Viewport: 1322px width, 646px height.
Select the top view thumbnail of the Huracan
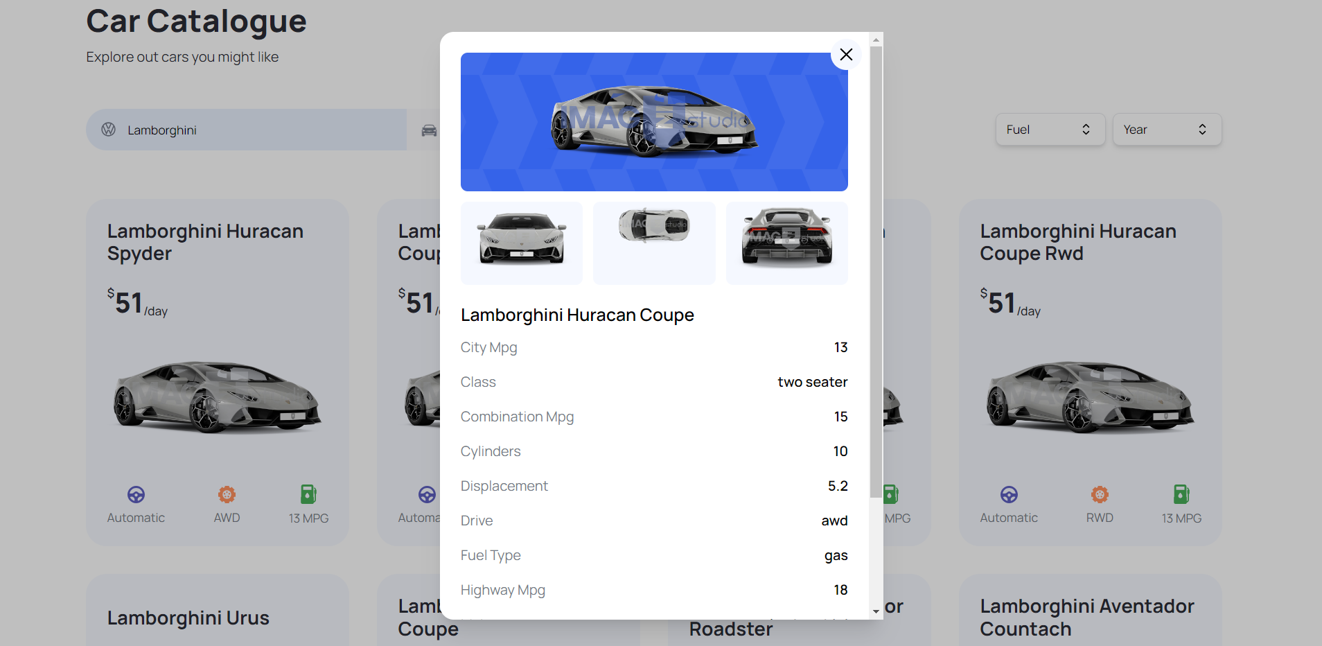tap(654, 243)
